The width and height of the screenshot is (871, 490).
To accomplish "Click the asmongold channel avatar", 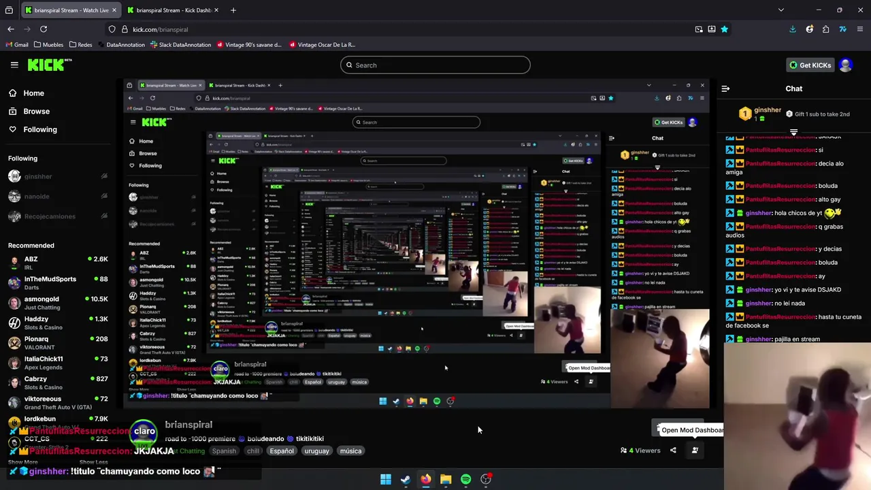I will coord(14,303).
